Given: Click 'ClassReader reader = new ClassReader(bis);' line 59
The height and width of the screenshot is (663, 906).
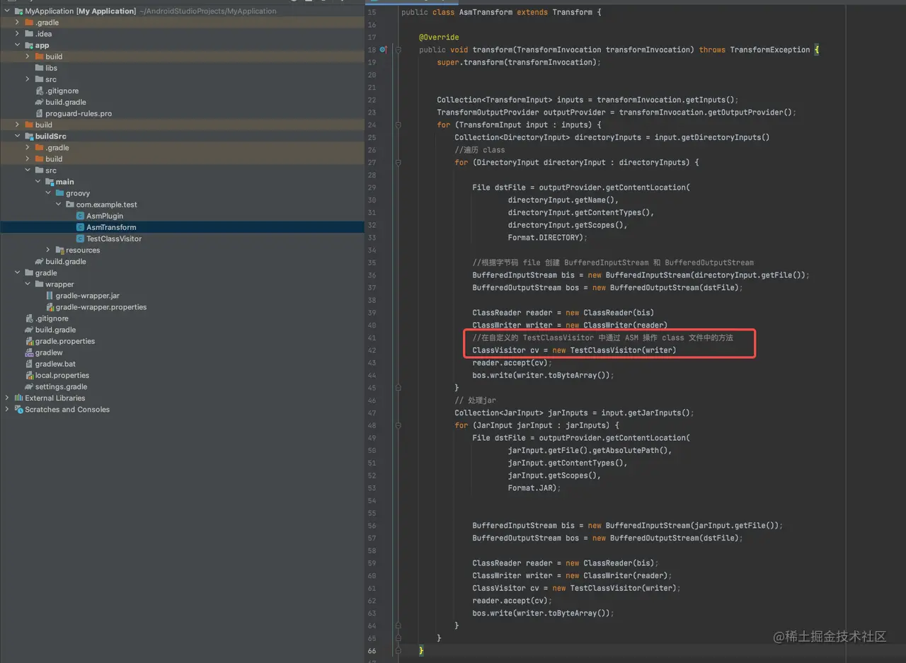Looking at the screenshot, I should (566, 563).
